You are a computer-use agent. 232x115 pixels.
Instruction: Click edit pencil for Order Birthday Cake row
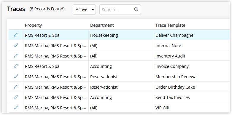(16, 87)
